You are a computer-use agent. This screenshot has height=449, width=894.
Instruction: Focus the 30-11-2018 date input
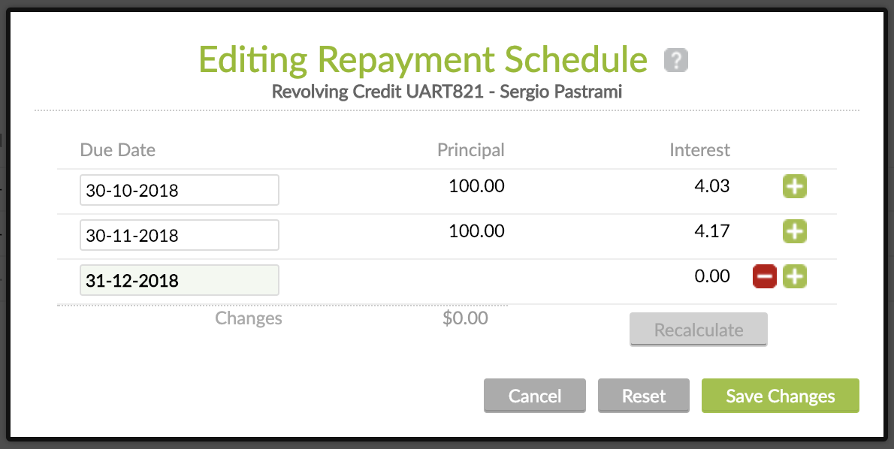click(179, 235)
